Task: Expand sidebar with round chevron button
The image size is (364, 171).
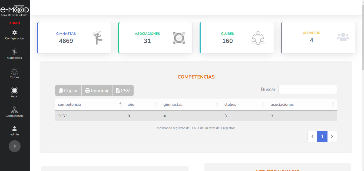Action: pyautogui.click(x=15, y=146)
